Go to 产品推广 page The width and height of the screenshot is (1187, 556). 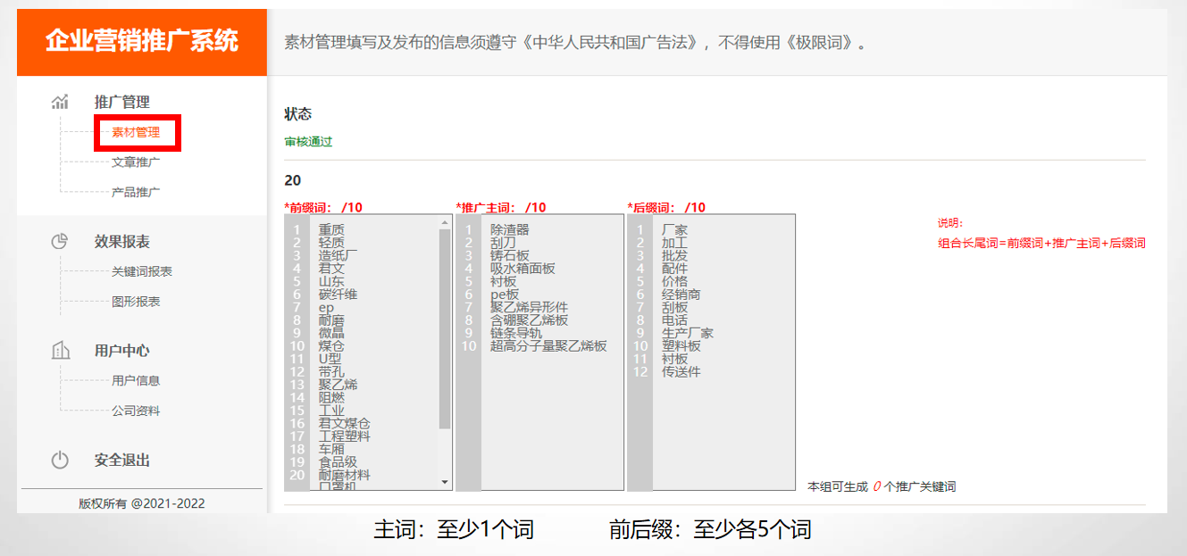[x=136, y=192]
